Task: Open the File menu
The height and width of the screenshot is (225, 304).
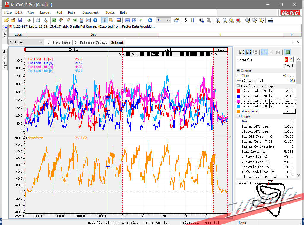Action: [x=8, y=12]
